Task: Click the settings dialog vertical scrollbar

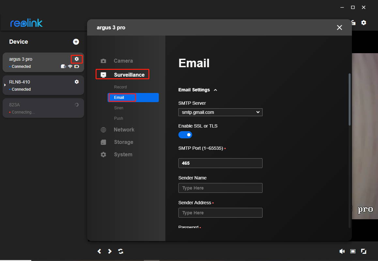Action: tap(350, 100)
